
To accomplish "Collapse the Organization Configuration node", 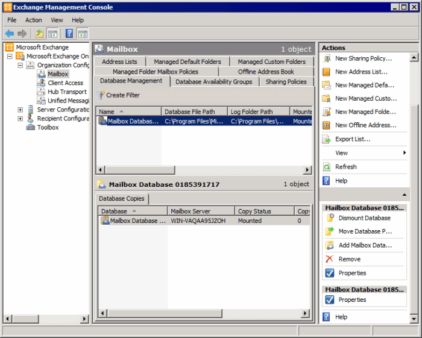I will (20, 65).
